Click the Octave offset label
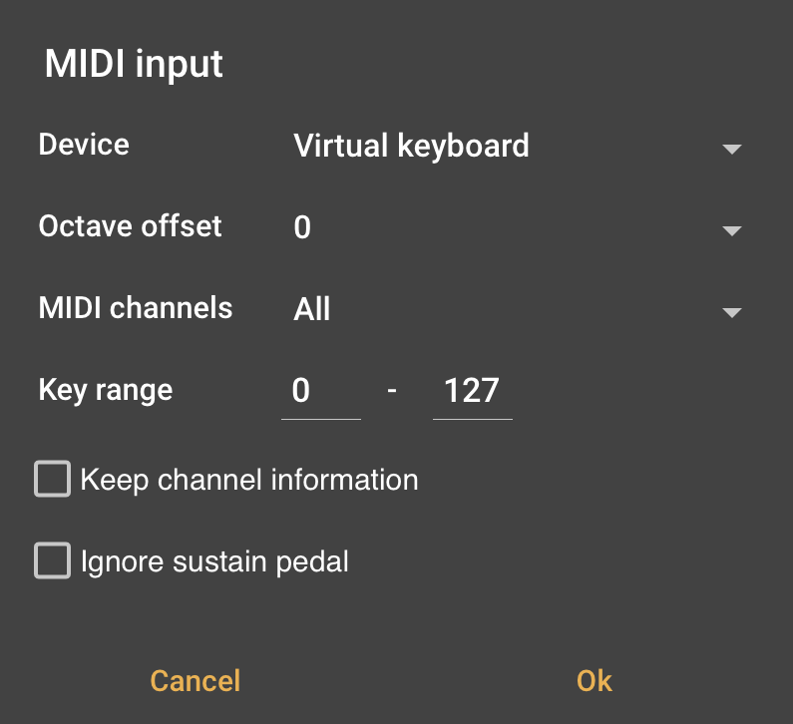793x724 pixels. 131,226
